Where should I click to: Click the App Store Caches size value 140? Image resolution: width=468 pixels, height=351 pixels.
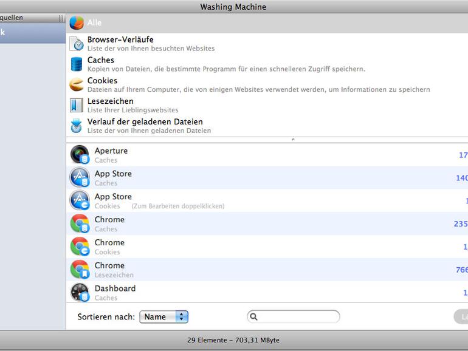[x=462, y=178]
